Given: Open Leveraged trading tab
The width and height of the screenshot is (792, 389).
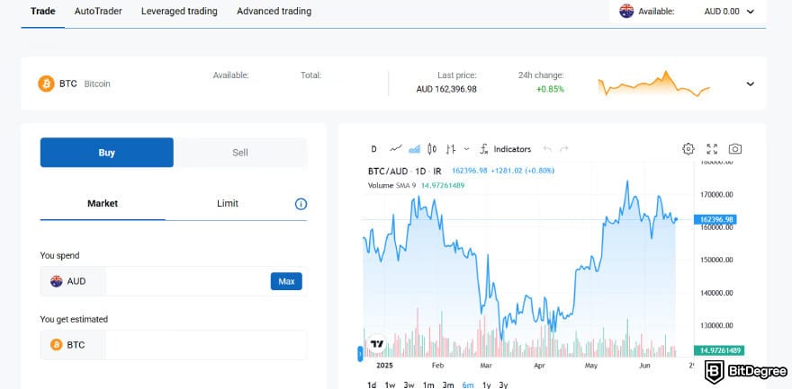Looking at the screenshot, I should [x=179, y=11].
